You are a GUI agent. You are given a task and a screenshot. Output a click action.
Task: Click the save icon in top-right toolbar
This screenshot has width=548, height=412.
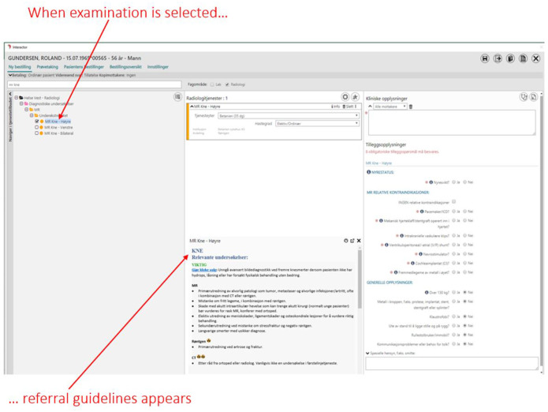[485, 59]
